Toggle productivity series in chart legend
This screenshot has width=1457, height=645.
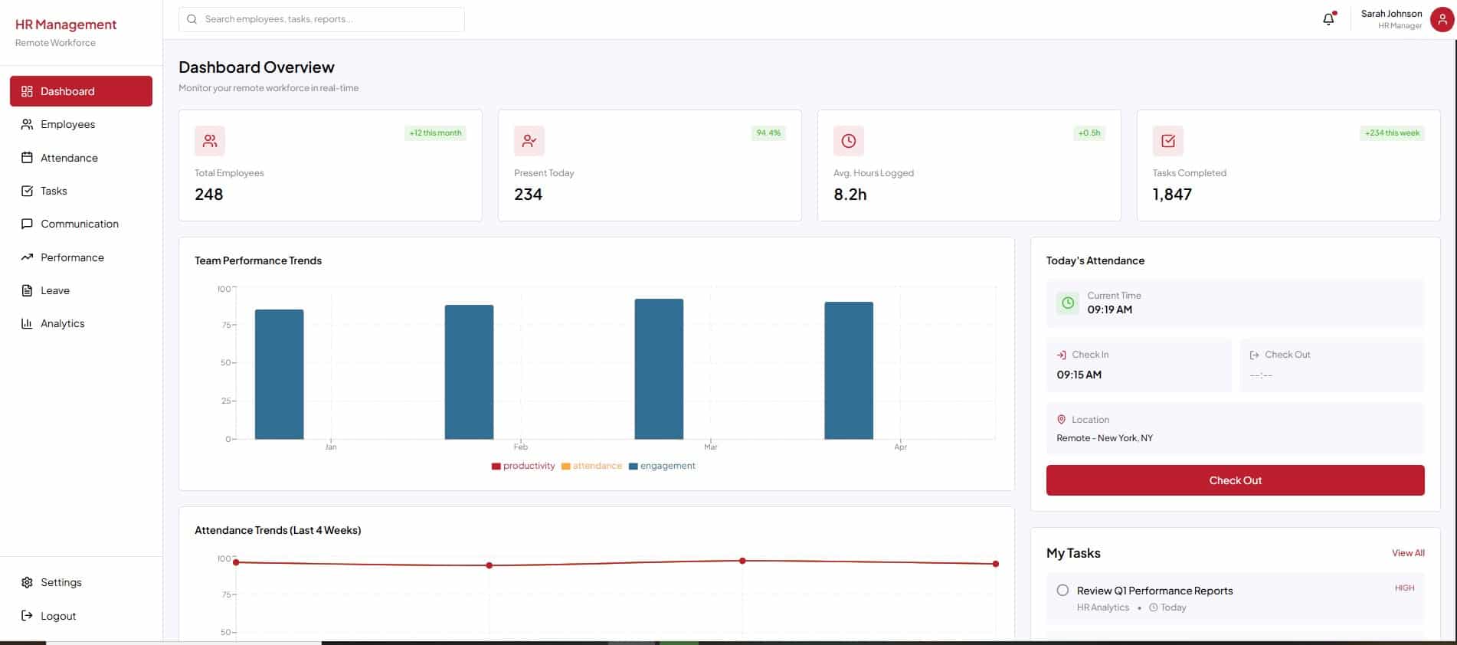[x=523, y=466]
